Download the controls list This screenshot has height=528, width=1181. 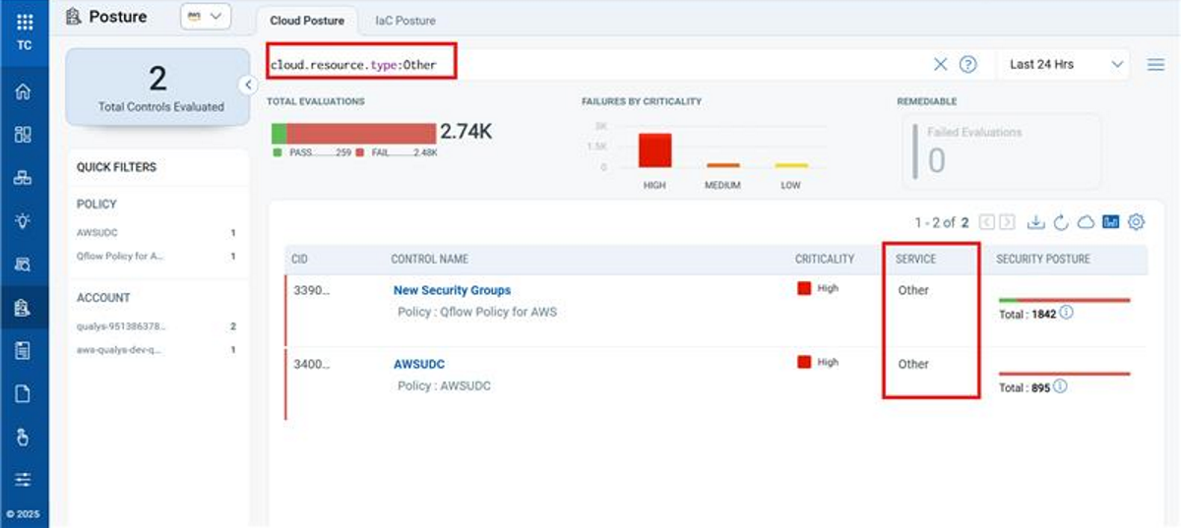point(1035,222)
